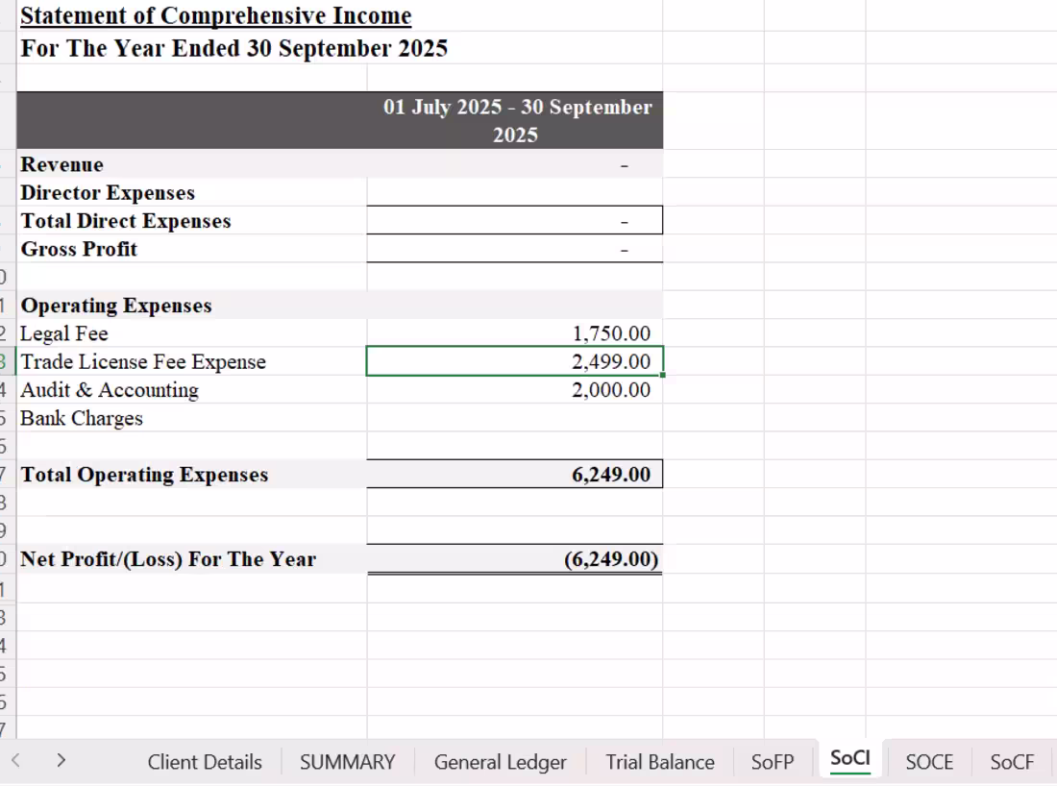1057x786 pixels.
Task: Select the empty Bank Charges amount cell
Action: (515, 418)
